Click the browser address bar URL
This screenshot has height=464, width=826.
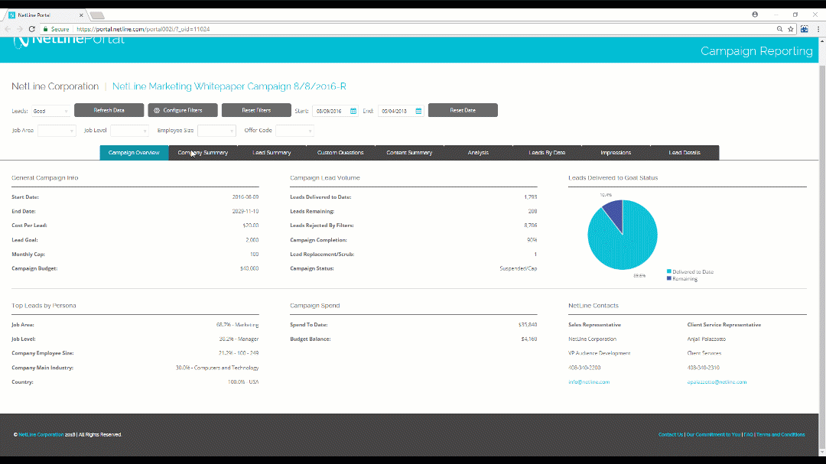pos(143,29)
